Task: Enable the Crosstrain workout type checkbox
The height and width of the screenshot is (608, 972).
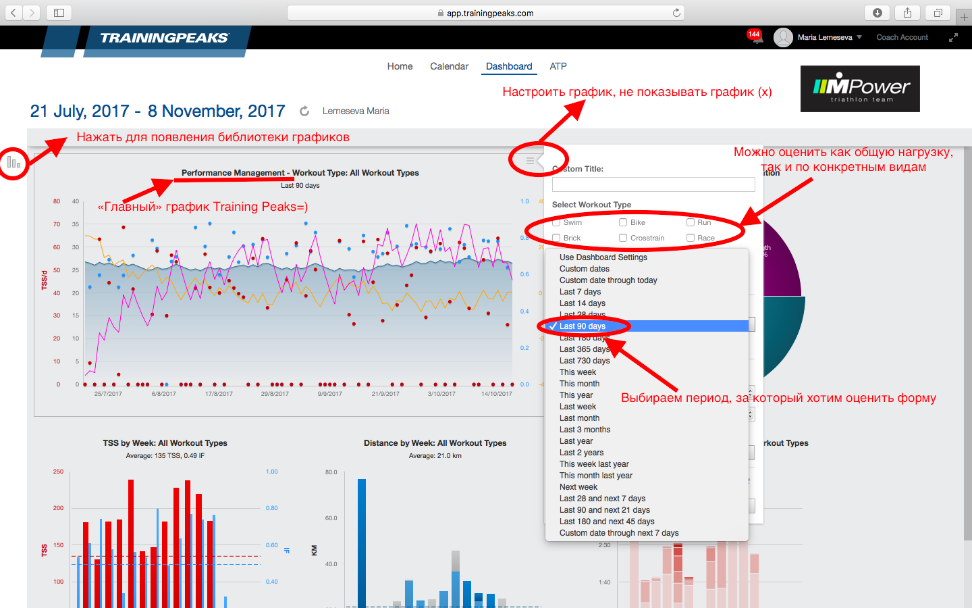Action: pos(623,238)
